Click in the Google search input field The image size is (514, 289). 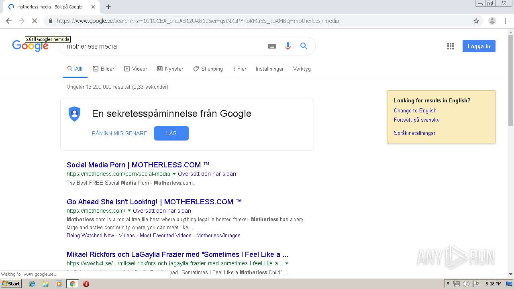[x=165, y=46]
